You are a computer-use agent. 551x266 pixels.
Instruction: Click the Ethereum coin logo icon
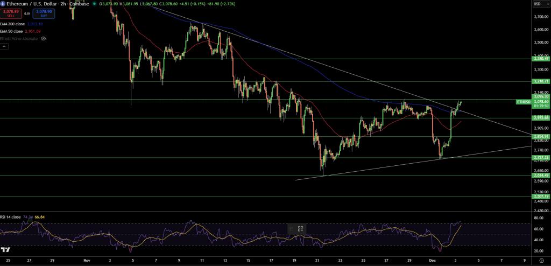click(3, 4)
